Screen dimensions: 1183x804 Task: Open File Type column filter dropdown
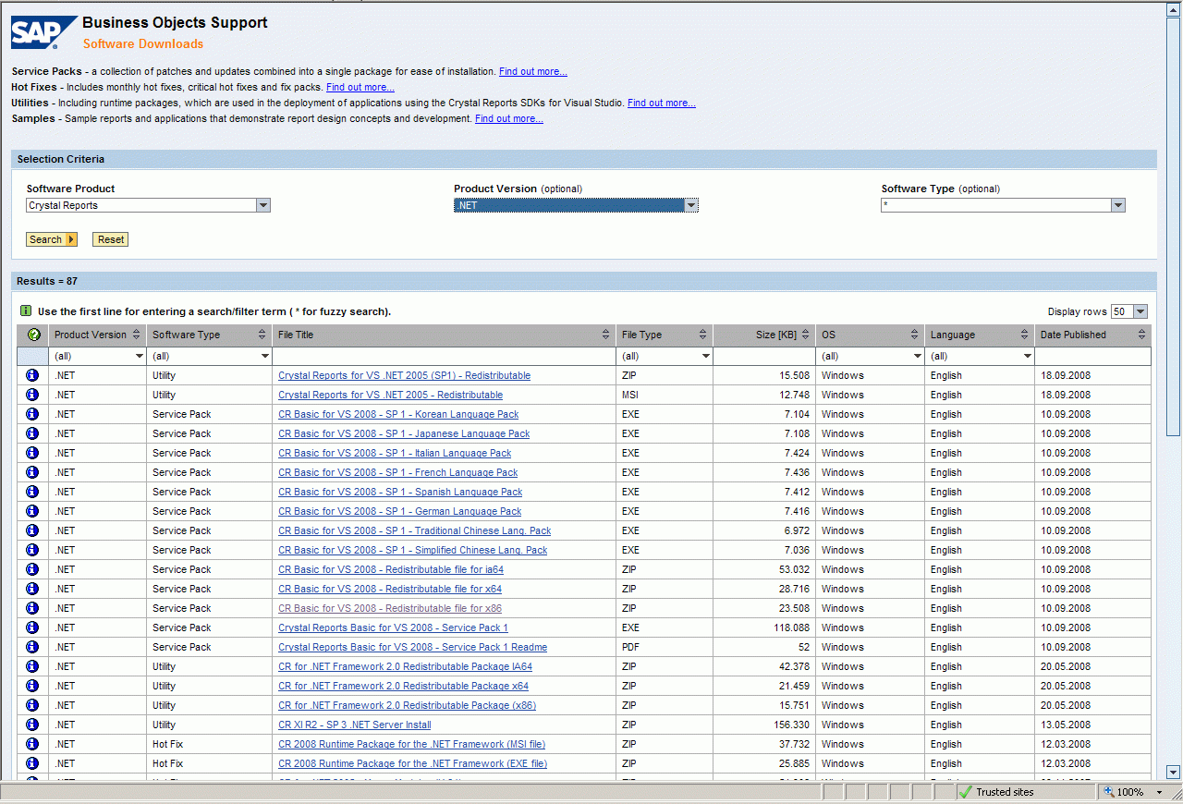pyautogui.click(x=705, y=356)
